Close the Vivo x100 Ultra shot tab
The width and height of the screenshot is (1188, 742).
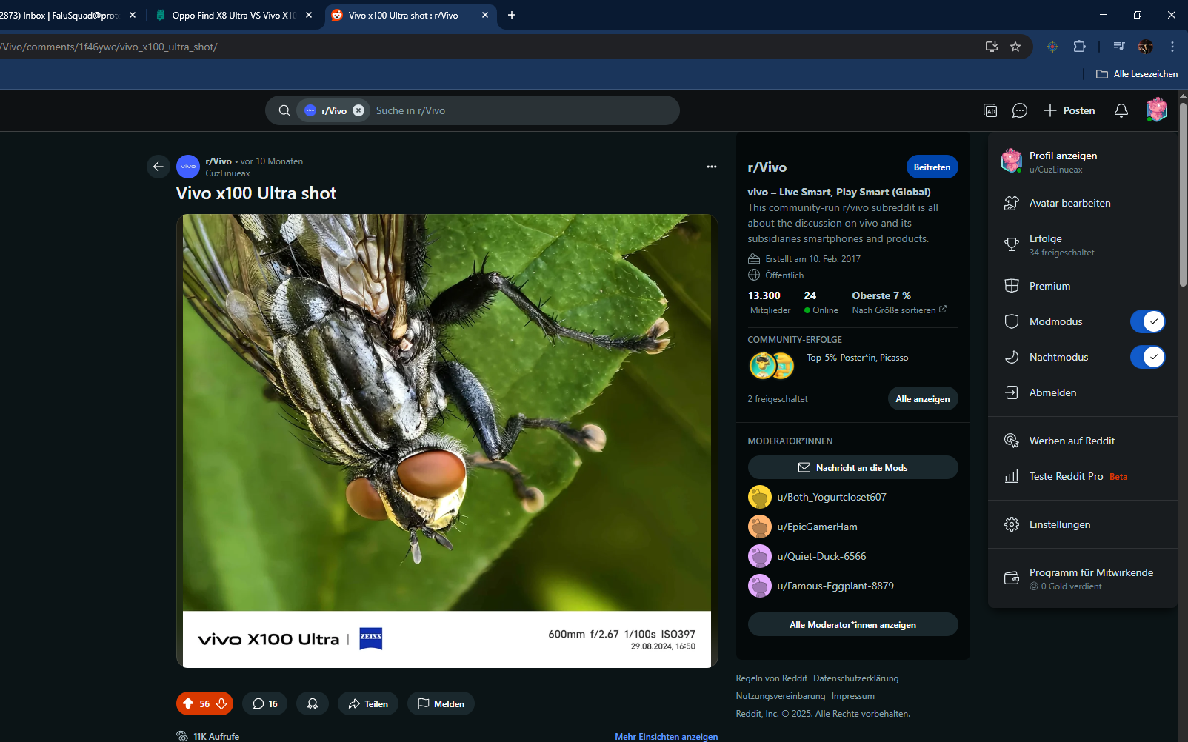(x=485, y=15)
